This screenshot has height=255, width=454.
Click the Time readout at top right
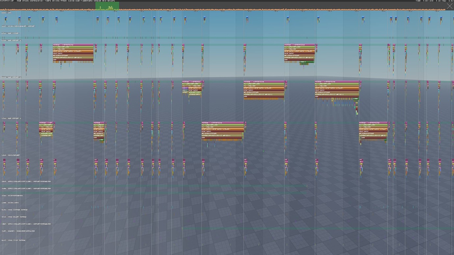coord(424,1)
